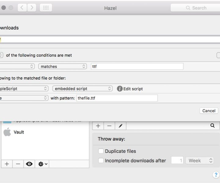Enable Incomplete downloads after checkbox

pos(101,161)
